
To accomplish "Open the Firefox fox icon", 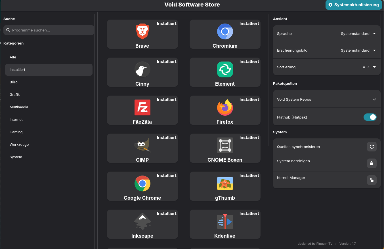I will pyautogui.click(x=225, y=107).
